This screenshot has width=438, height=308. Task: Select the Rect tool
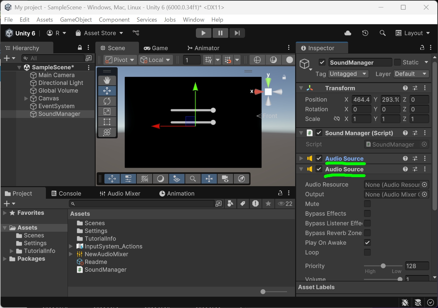(x=107, y=122)
